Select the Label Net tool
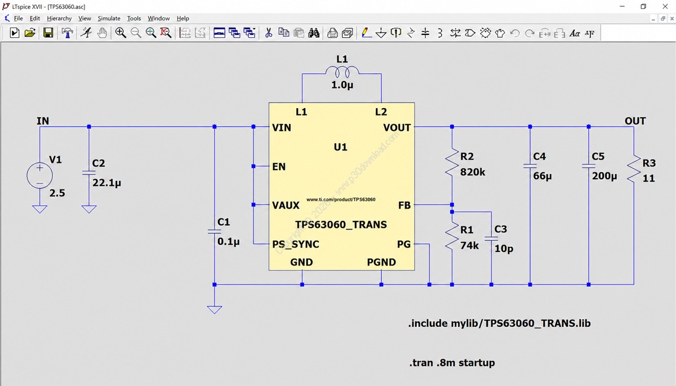 click(x=396, y=33)
